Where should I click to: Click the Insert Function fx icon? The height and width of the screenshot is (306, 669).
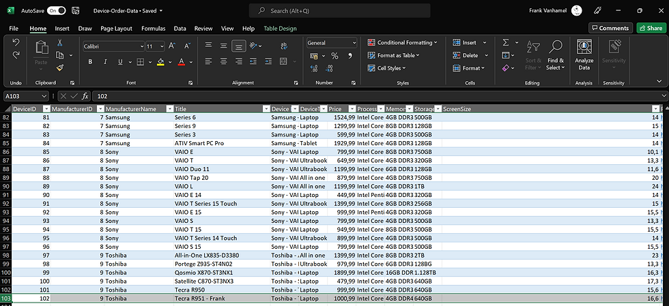point(85,96)
